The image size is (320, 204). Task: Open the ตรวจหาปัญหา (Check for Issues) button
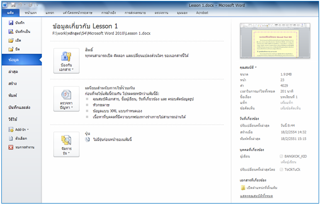66,99
